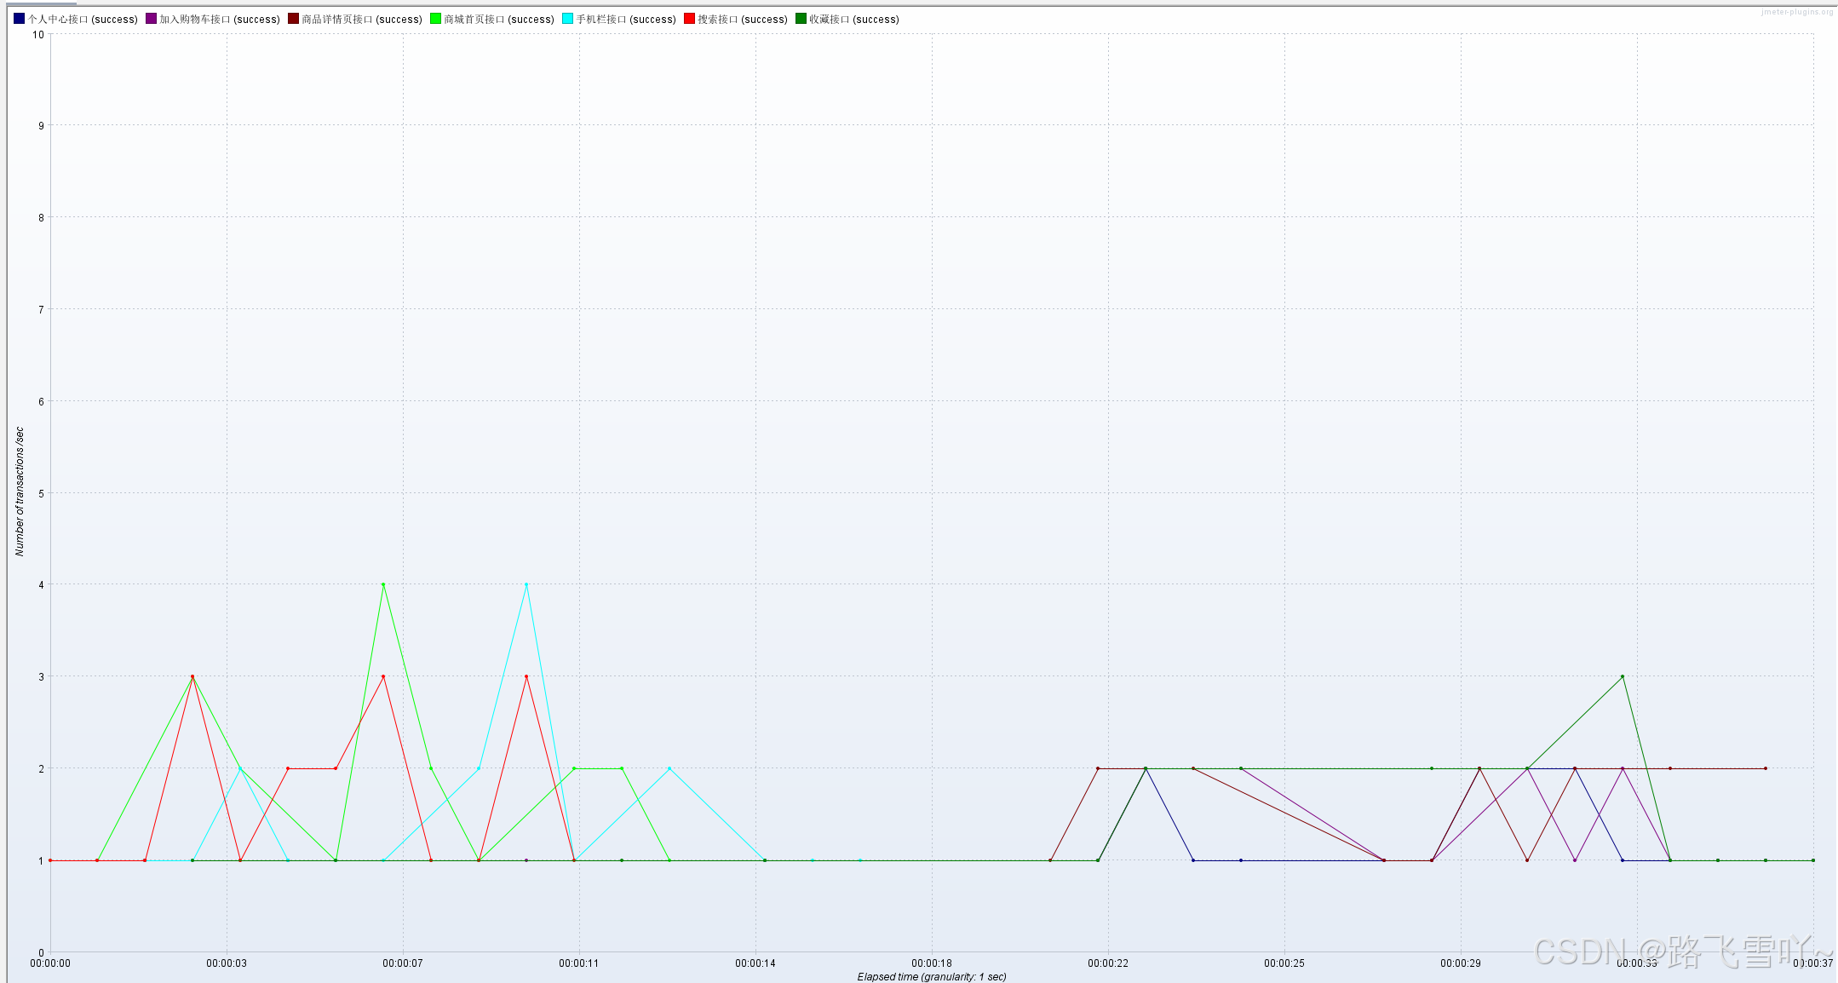
Task: Click the 00:00:11 x-axis time label
Action: [579, 963]
